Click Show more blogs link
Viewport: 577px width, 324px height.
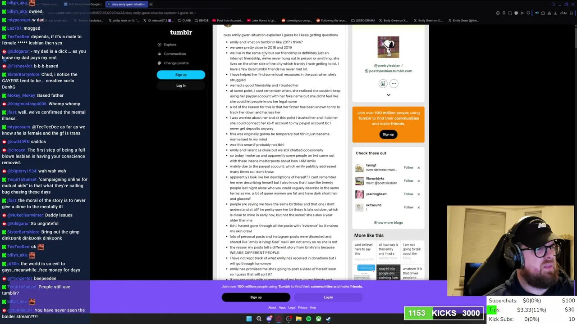[x=388, y=222]
